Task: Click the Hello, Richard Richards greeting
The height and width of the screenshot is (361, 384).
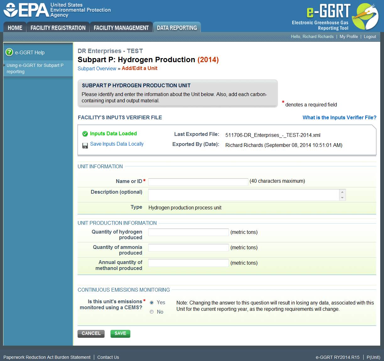Action: tap(312, 36)
